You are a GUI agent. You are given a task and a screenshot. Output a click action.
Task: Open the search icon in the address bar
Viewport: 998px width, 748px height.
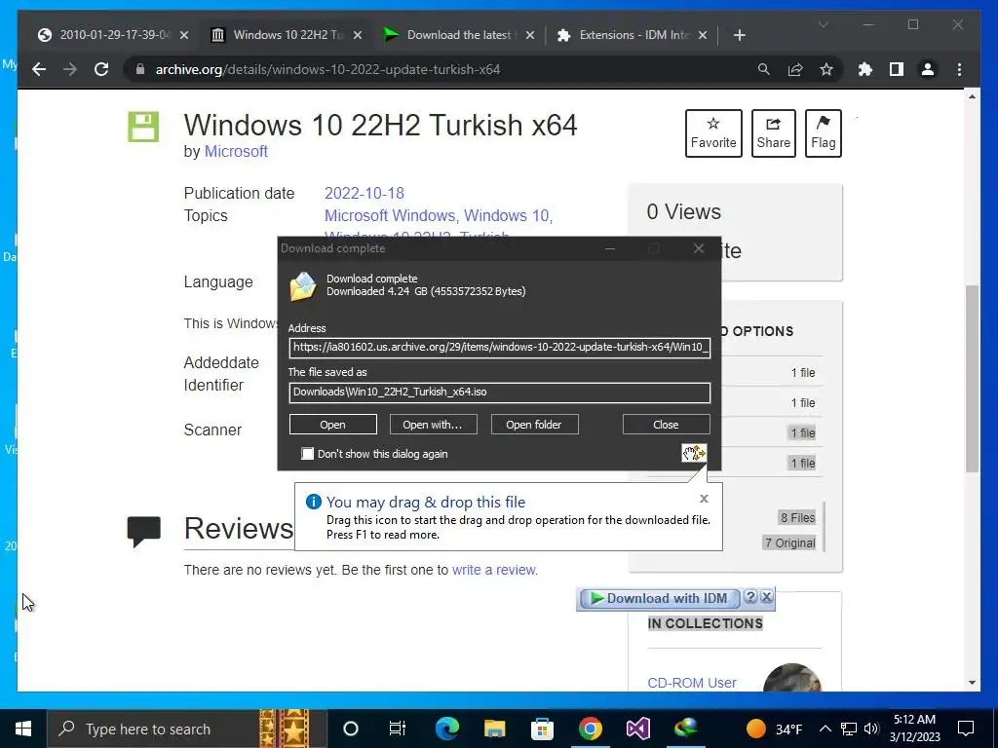pos(764,69)
